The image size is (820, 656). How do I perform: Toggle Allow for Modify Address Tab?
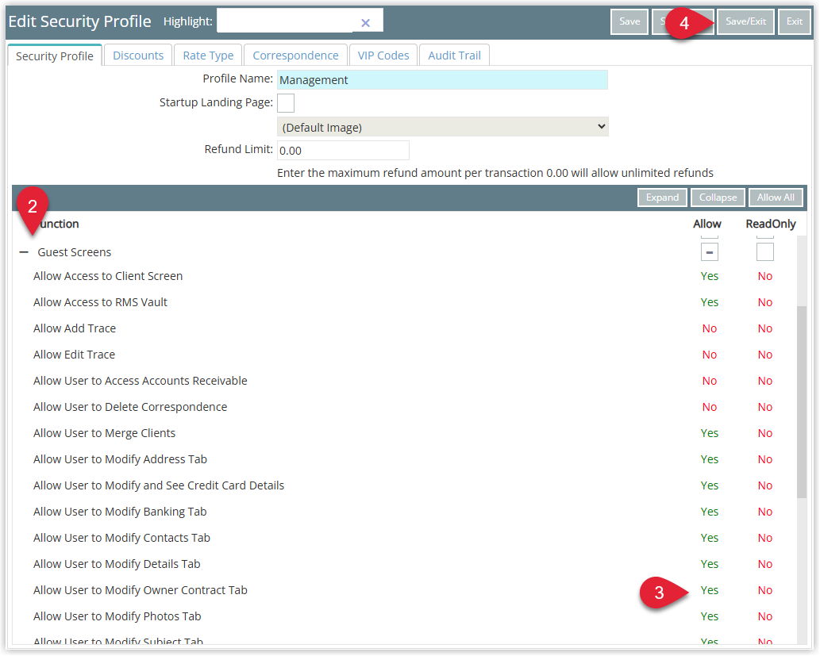709,459
